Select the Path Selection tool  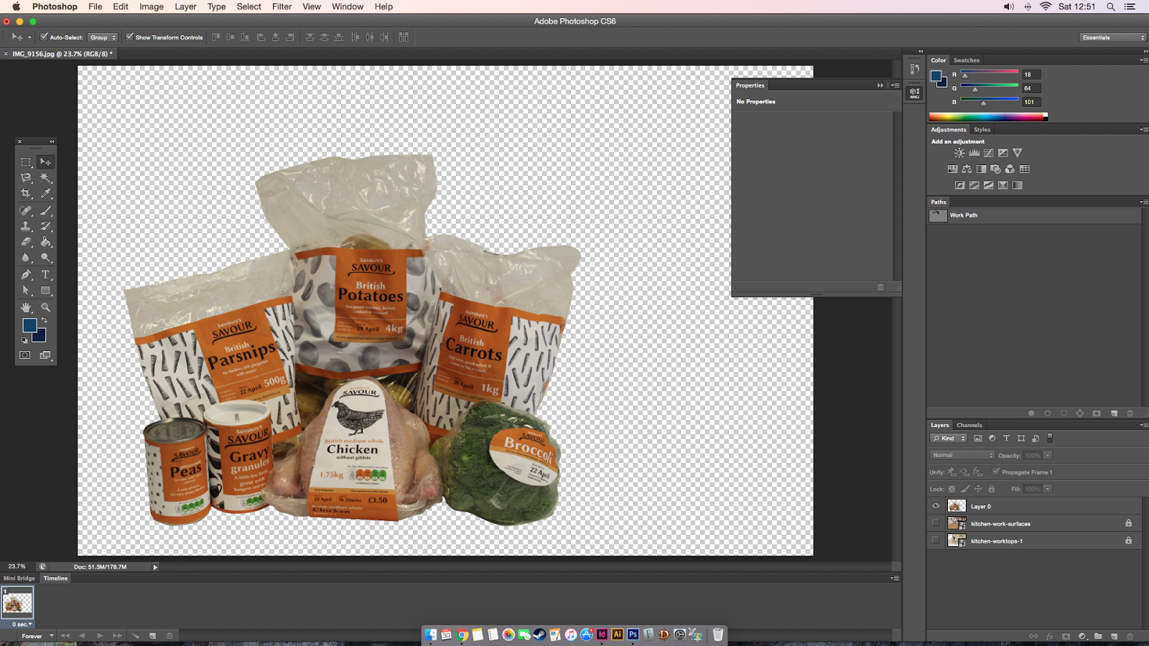pyautogui.click(x=26, y=291)
